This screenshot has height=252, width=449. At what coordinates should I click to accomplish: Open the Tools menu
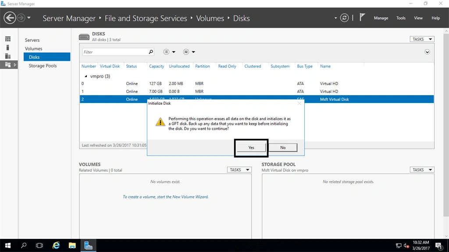click(401, 18)
